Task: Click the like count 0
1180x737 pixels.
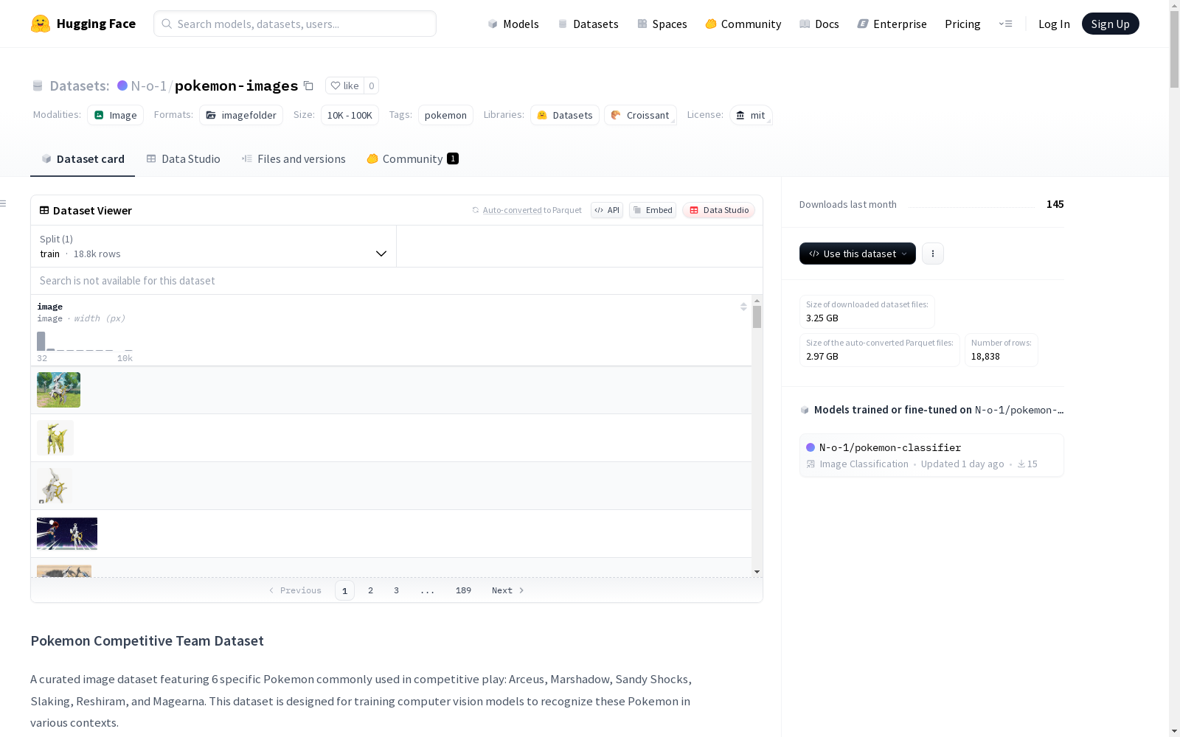Action: 372,85
